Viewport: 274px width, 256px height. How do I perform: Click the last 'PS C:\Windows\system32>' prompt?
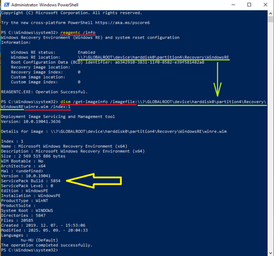click(30, 250)
